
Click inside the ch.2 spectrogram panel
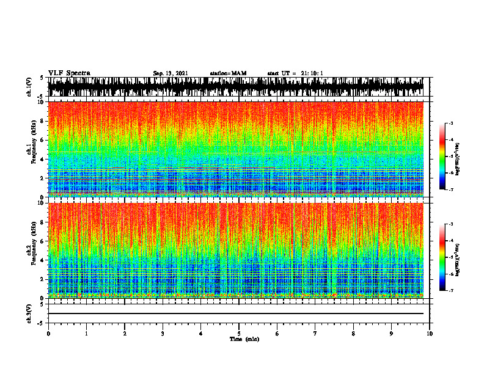(x=235, y=251)
